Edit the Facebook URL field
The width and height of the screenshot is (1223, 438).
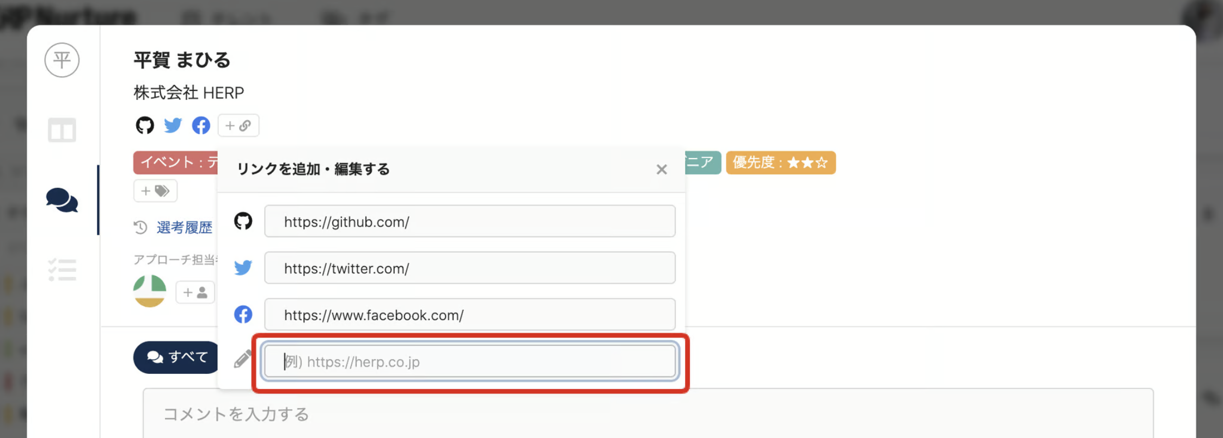click(469, 315)
